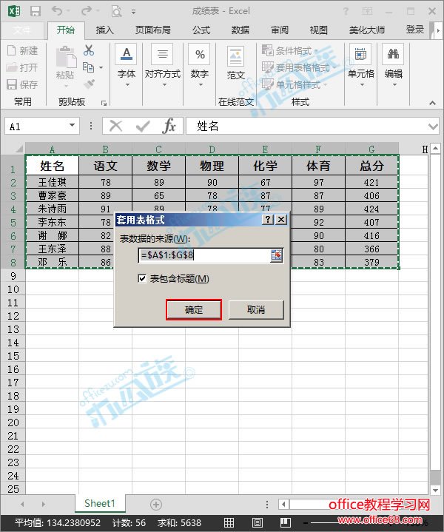Open 条件格式 conditional formatting menu
The height and width of the screenshot is (532, 444).
(x=290, y=51)
